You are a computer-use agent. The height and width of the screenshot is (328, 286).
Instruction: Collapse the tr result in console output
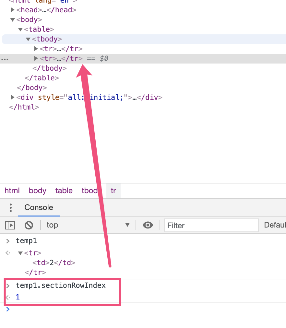tap(20, 253)
